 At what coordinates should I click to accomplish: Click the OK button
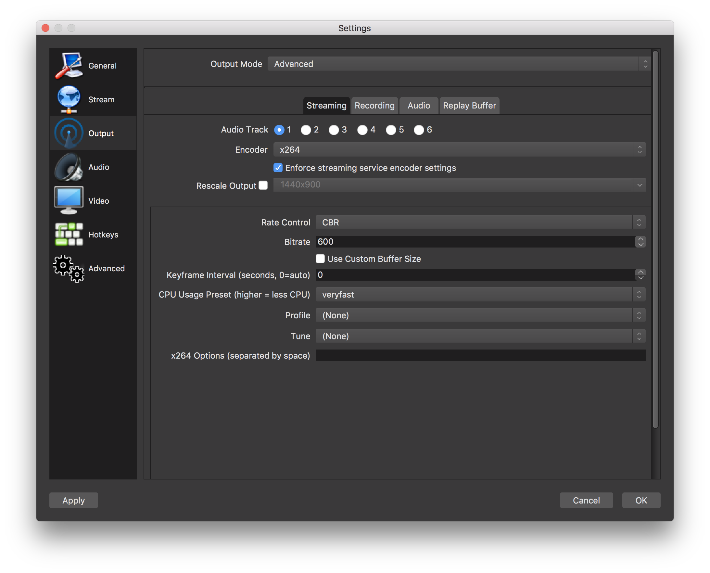[641, 500]
